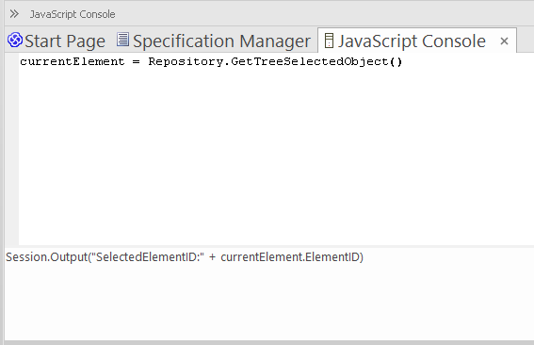Click the JavaScript Console tab icon

329,41
